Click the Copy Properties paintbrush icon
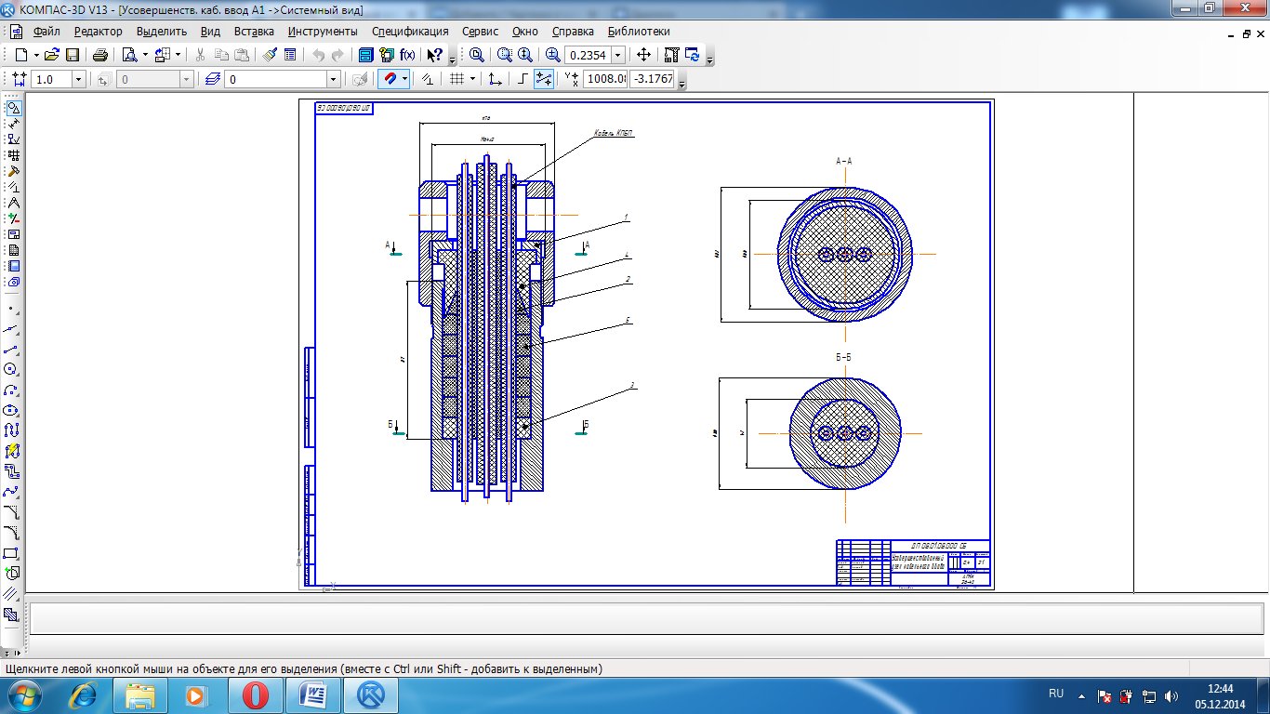This screenshot has width=1270, height=714. click(x=270, y=55)
